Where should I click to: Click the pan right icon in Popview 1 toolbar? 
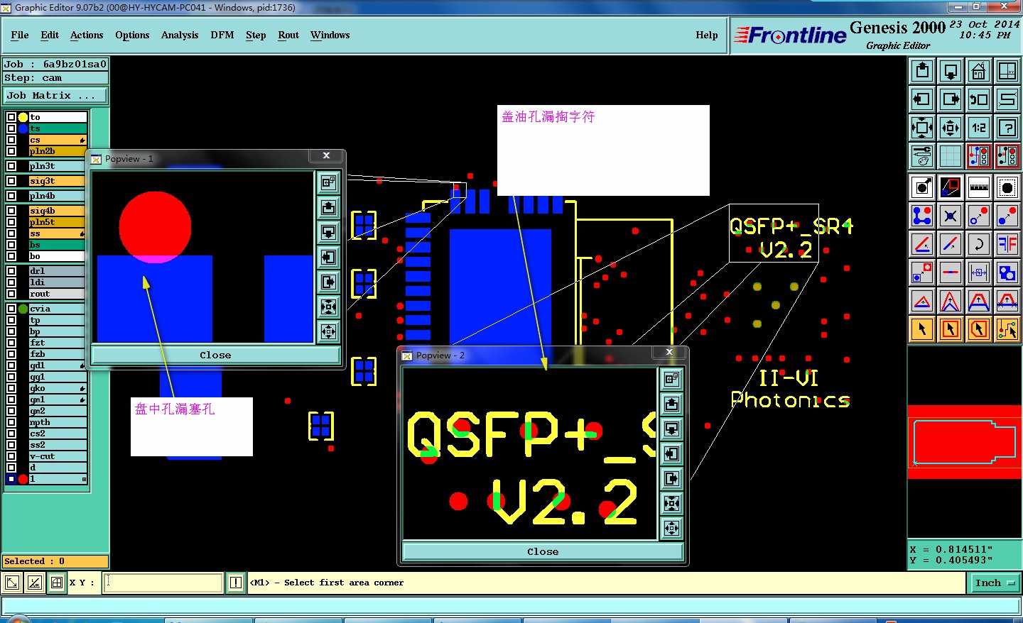tap(328, 282)
